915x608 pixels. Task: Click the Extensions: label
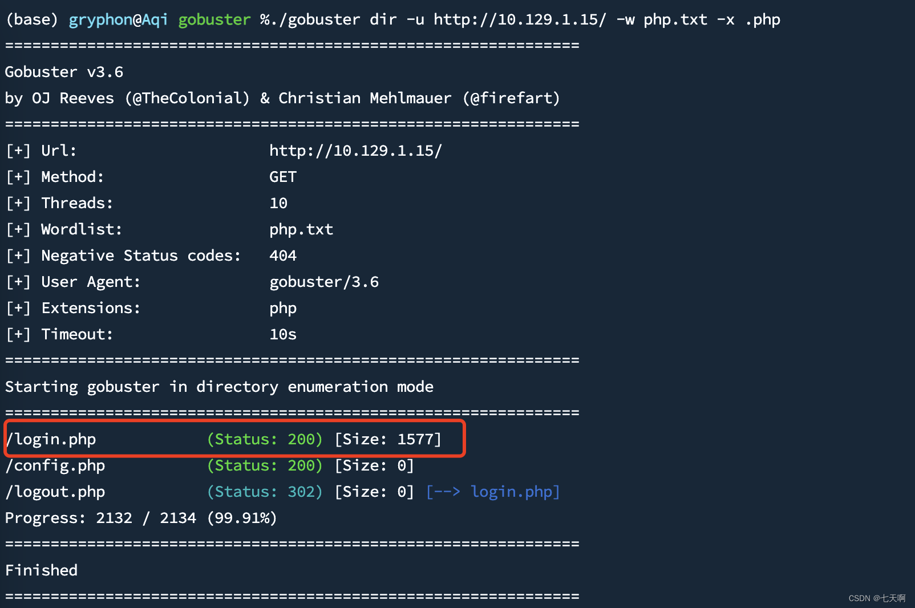pos(91,308)
